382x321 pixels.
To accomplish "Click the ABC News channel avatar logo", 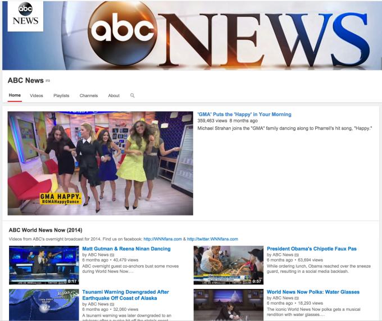I will (x=25, y=16).
